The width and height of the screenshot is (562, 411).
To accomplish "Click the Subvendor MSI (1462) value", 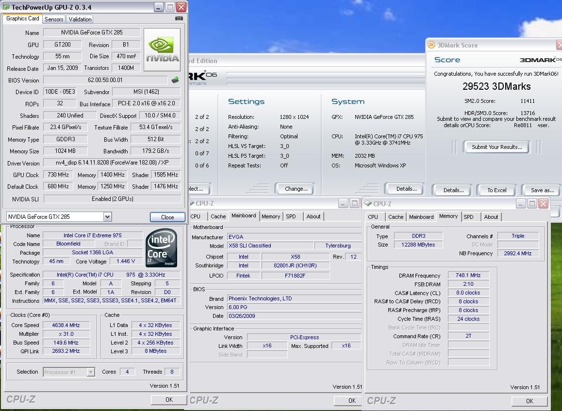I will pos(146,92).
